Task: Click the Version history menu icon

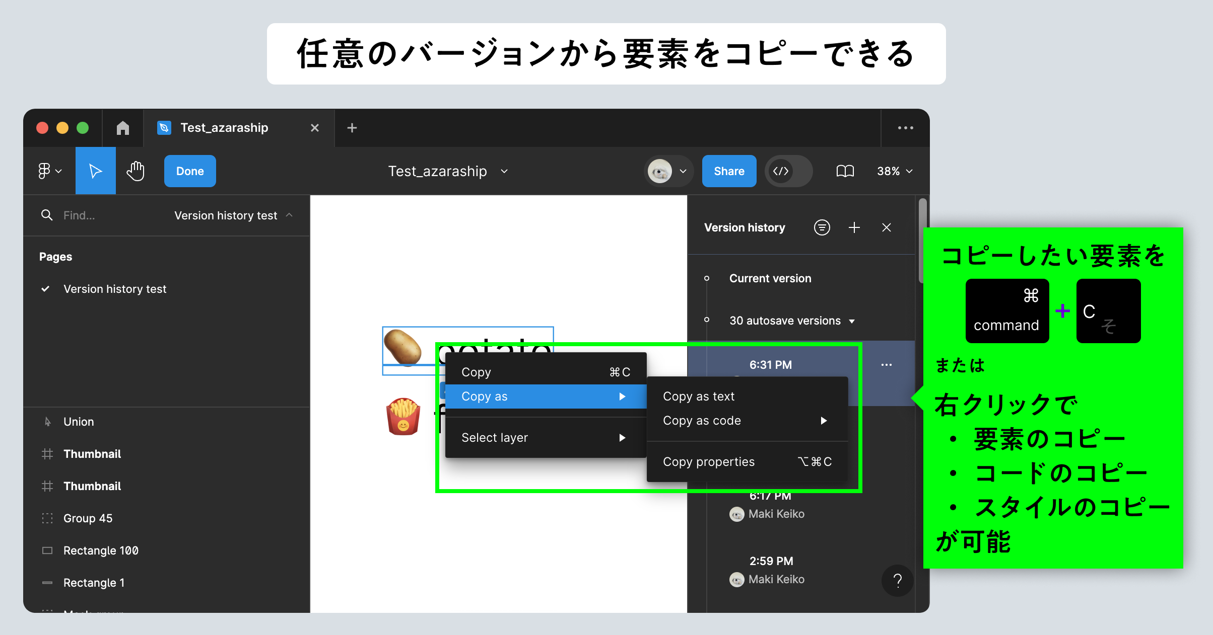Action: pyautogui.click(x=822, y=227)
